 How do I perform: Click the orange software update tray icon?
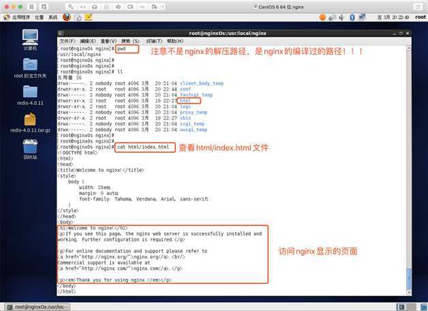pyautogui.click(x=322, y=17)
